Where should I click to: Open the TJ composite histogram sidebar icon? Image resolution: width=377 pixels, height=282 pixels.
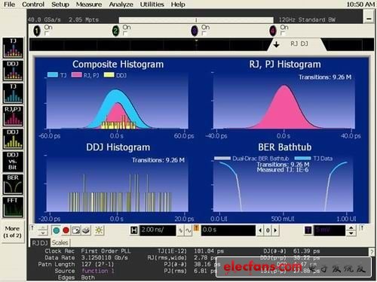[13, 47]
